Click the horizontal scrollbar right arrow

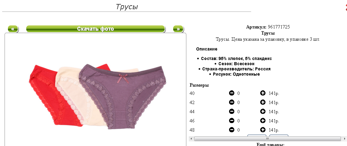(344, 139)
